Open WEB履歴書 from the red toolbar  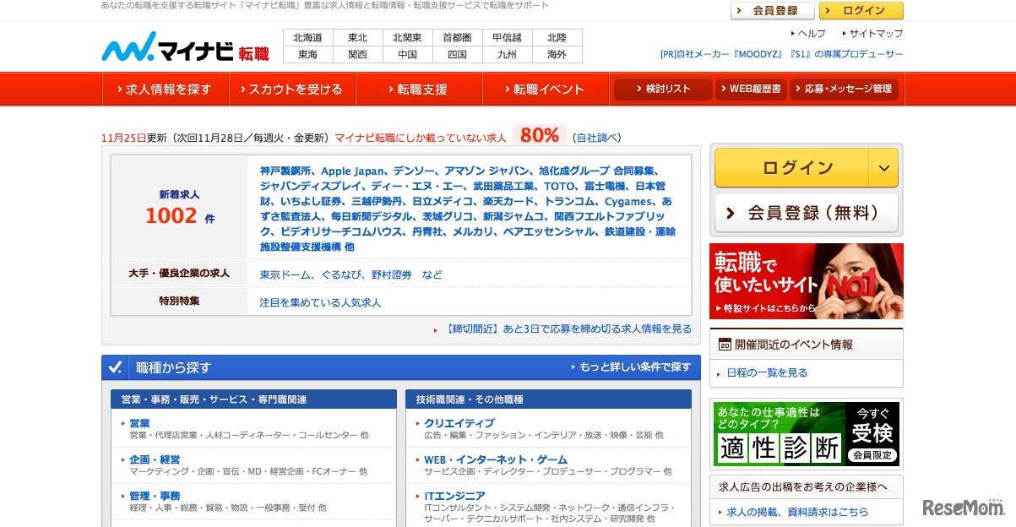click(x=750, y=89)
